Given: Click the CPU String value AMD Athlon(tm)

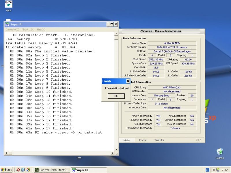Looking at the screenshot, I should point(172,87).
